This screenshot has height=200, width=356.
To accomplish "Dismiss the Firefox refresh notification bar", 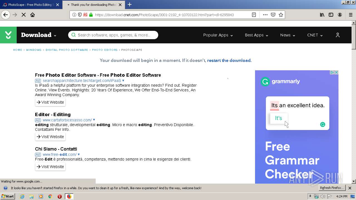I will 350,188.
